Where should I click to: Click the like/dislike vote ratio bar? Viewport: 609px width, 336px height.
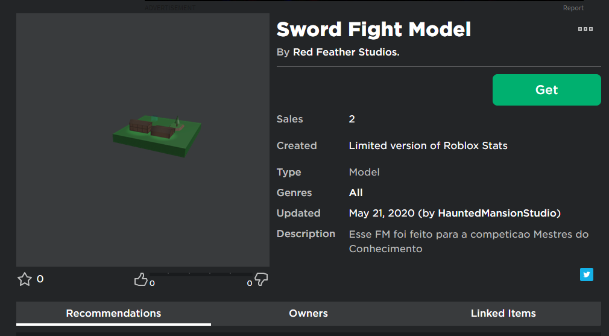(x=201, y=274)
